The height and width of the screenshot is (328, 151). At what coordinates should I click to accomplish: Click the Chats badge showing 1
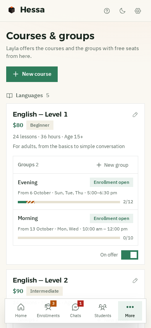[x=81, y=303]
